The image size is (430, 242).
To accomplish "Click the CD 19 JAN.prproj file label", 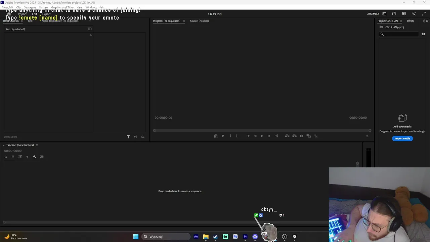I will coord(394,27).
